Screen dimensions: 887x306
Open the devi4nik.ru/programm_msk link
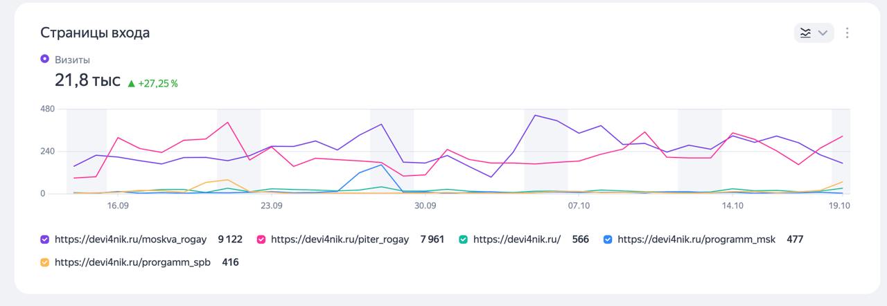tap(696, 240)
